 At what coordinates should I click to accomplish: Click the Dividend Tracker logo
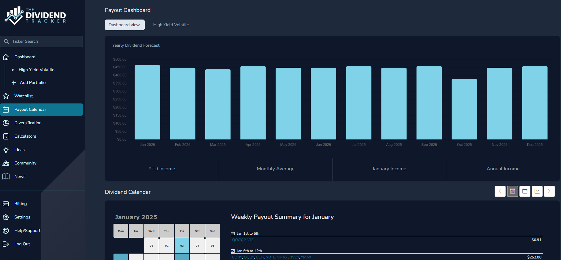(35, 15)
